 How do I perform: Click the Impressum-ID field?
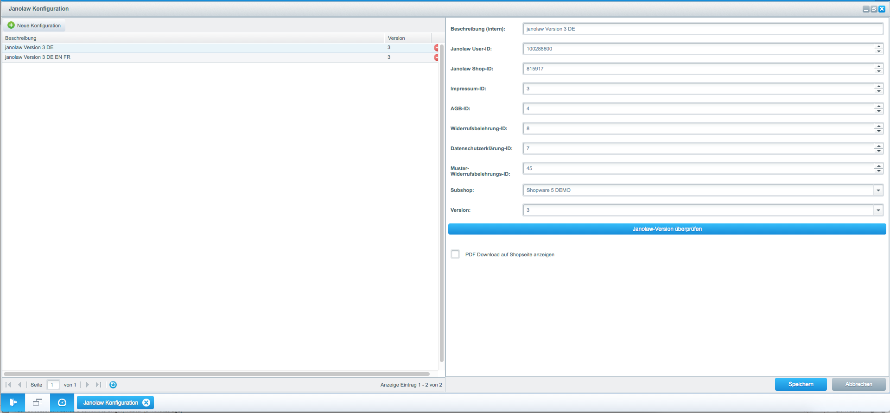click(698, 89)
